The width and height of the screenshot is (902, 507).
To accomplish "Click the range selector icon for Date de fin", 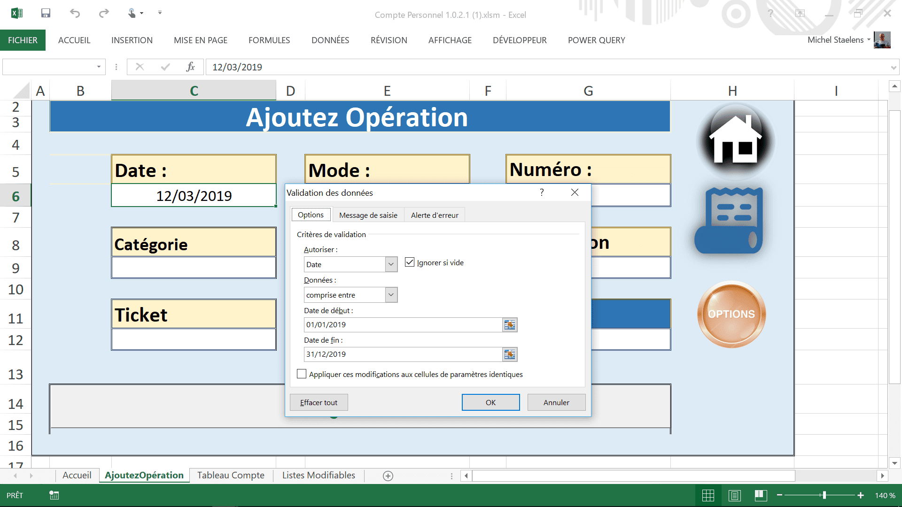I will tap(510, 354).
